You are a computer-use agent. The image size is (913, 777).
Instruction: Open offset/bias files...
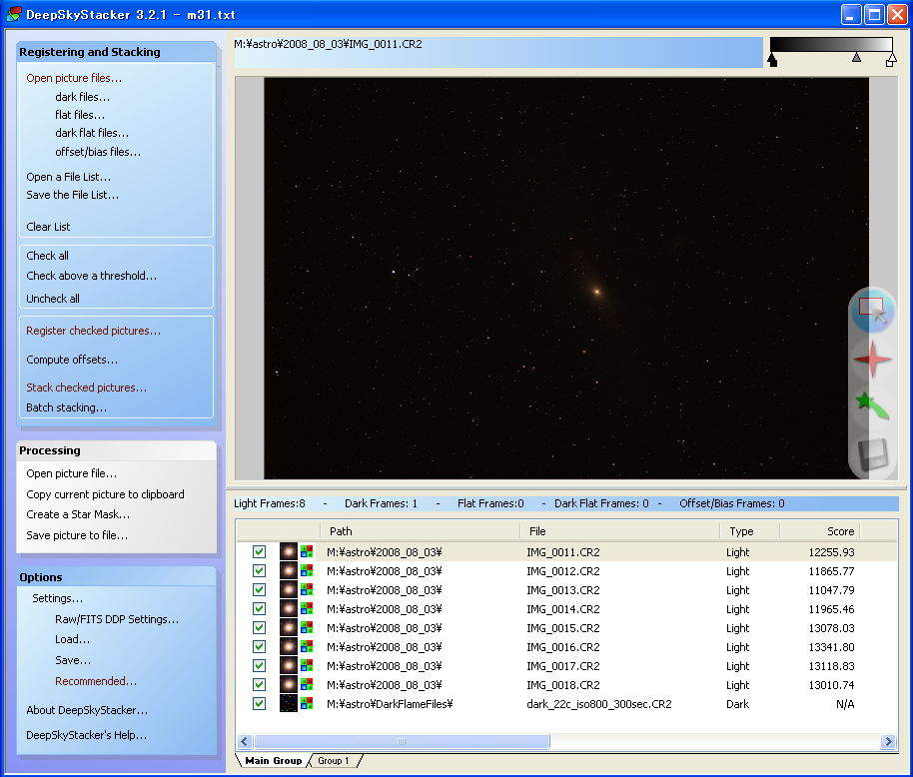tap(98, 152)
